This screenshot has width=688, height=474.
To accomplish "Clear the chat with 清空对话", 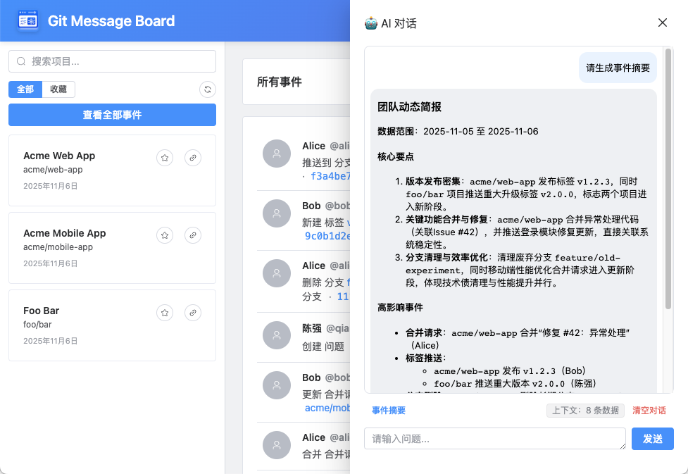I will point(649,411).
